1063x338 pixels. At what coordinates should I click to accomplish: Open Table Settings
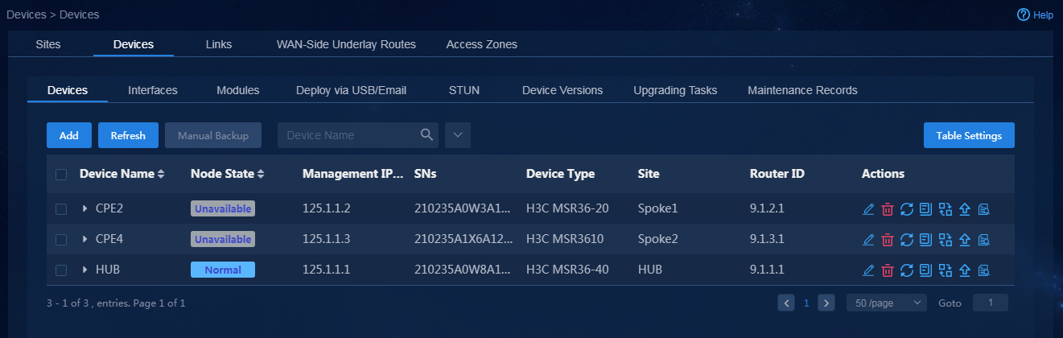[x=969, y=135]
